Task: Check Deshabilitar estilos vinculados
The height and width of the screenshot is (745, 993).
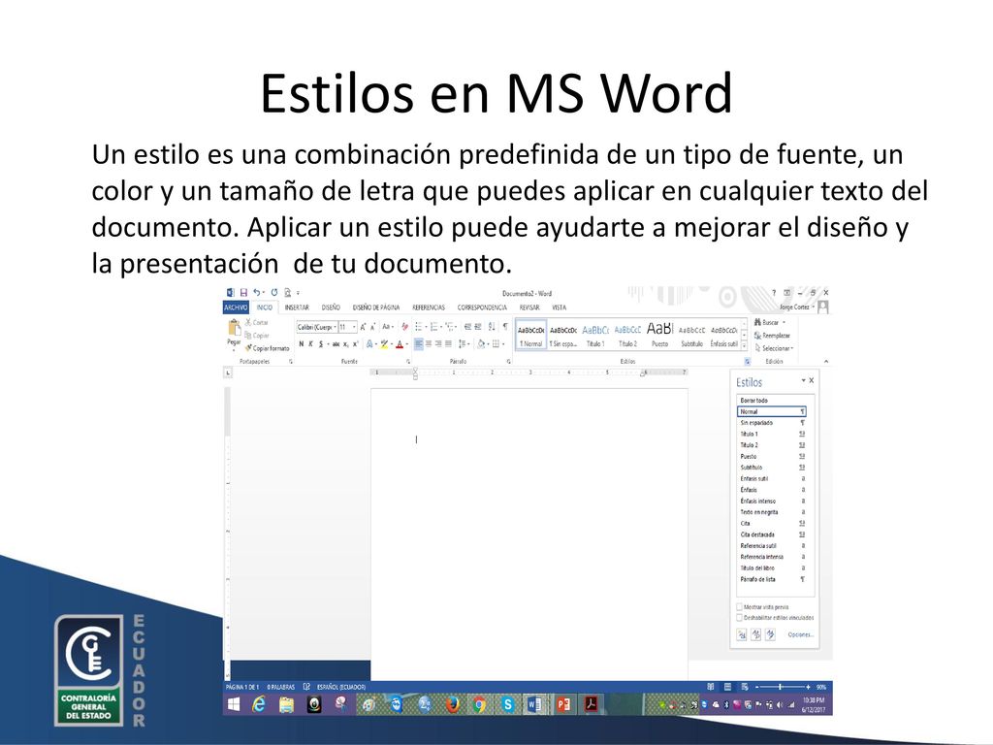Action: click(739, 617)
